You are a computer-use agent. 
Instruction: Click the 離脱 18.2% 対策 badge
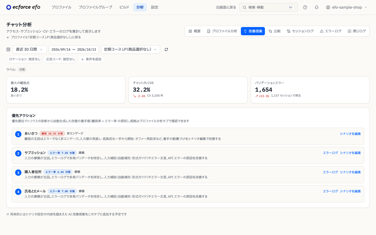(52, 133)
